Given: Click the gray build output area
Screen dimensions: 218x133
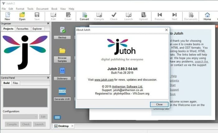Looking at the screenshot, I should [x=25, y=98].
